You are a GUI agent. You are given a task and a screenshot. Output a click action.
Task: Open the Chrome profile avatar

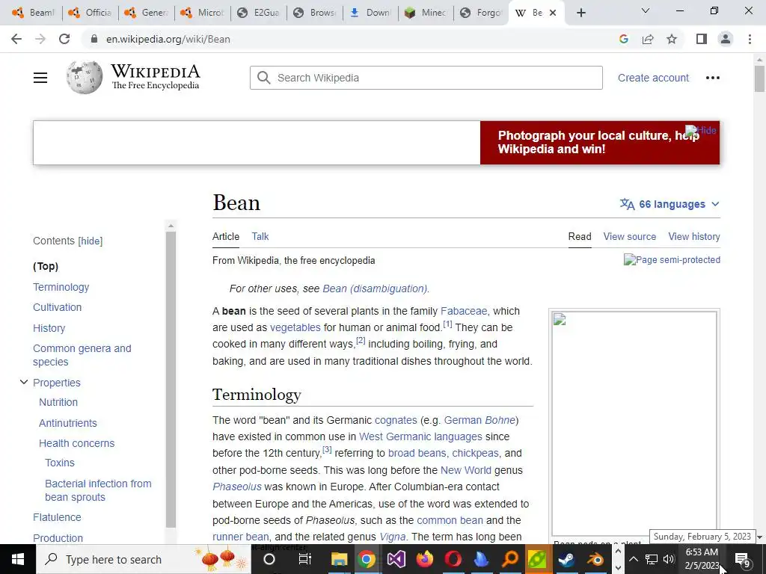pos(726,39)
